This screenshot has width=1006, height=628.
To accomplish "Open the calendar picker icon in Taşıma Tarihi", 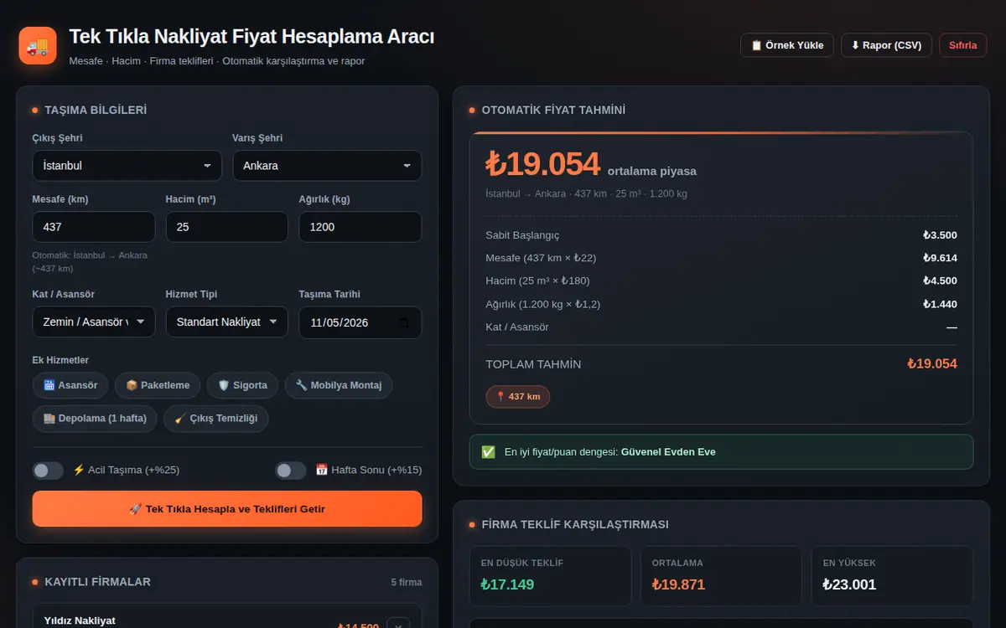I will (403, 322).
